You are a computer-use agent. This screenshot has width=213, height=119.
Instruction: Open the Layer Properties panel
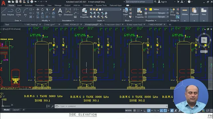(x=84, y=13)
